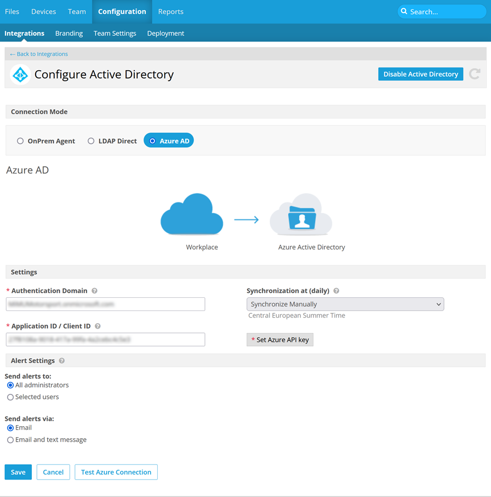Select Email and text message option

point(10,440)
